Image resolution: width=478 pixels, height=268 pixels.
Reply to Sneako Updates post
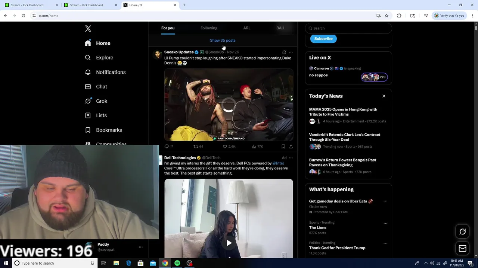tap(169, 147)
